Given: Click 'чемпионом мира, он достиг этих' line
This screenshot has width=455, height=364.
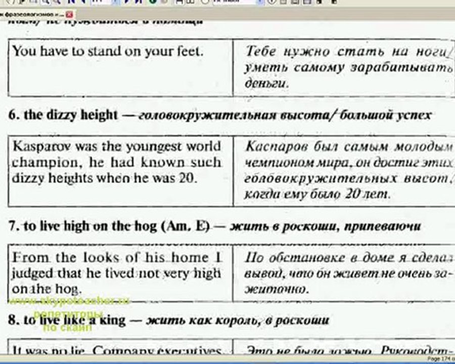Looking at the screenshot, I should (348, 163).
